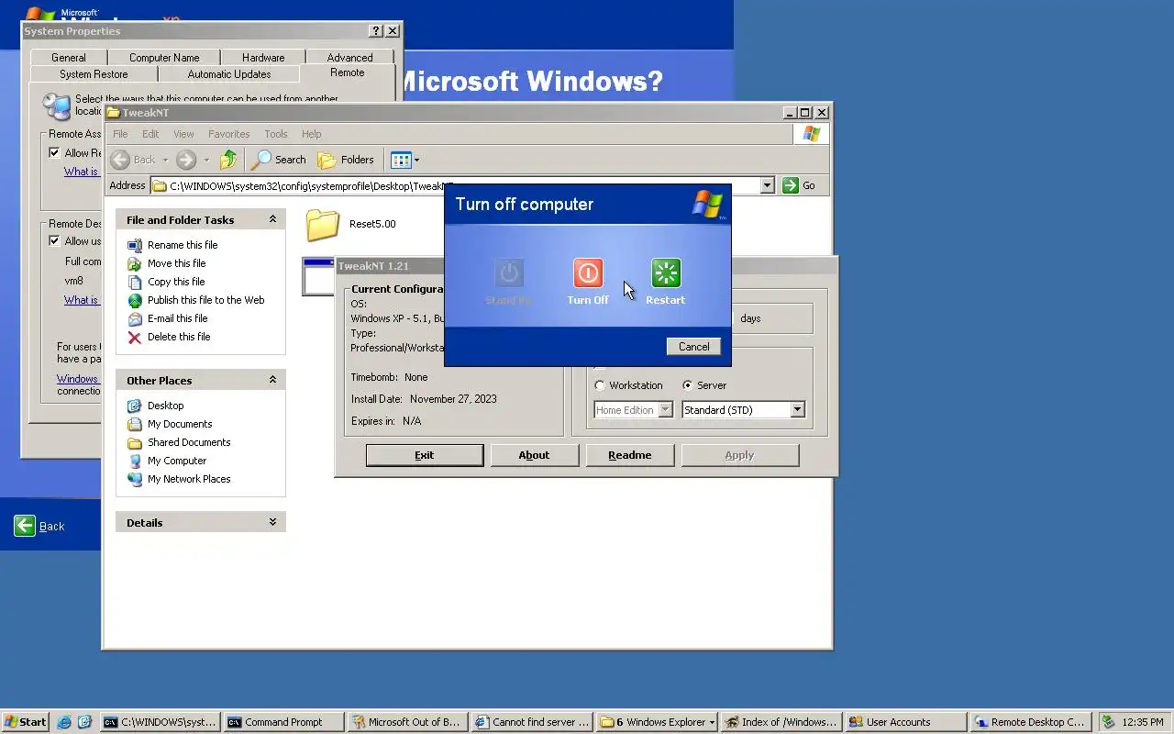Open the File menu in TweakNT Explorer

pos(120,134)
